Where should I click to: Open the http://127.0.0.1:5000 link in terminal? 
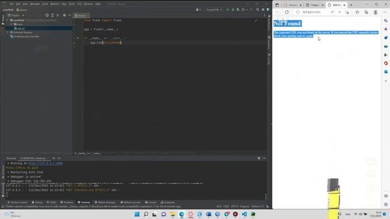point(46,164)
